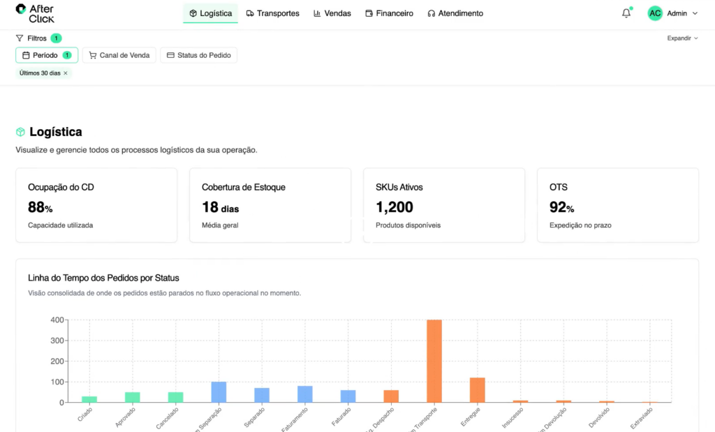Click the Filtros funnel icon
The image size is (715, 432).
[20, 38]
